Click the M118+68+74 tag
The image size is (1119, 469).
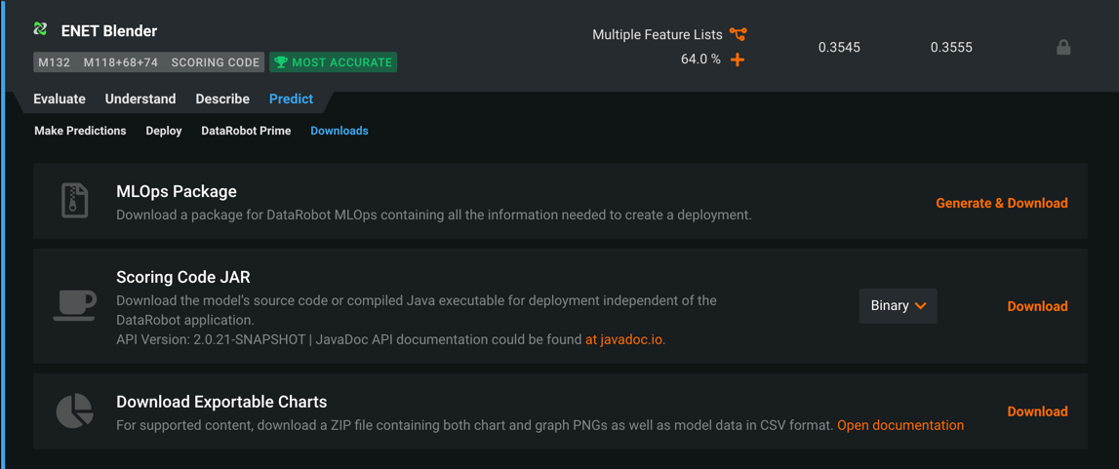pyautogui.click(x=121, y=62)
